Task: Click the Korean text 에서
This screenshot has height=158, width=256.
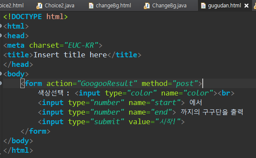Action: pos(196,102)
